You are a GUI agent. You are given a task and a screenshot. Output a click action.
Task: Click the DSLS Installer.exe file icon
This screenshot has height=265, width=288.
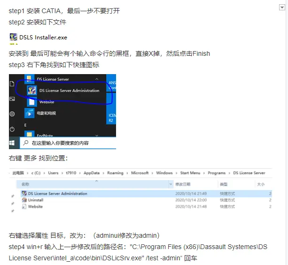coord(14,37)
